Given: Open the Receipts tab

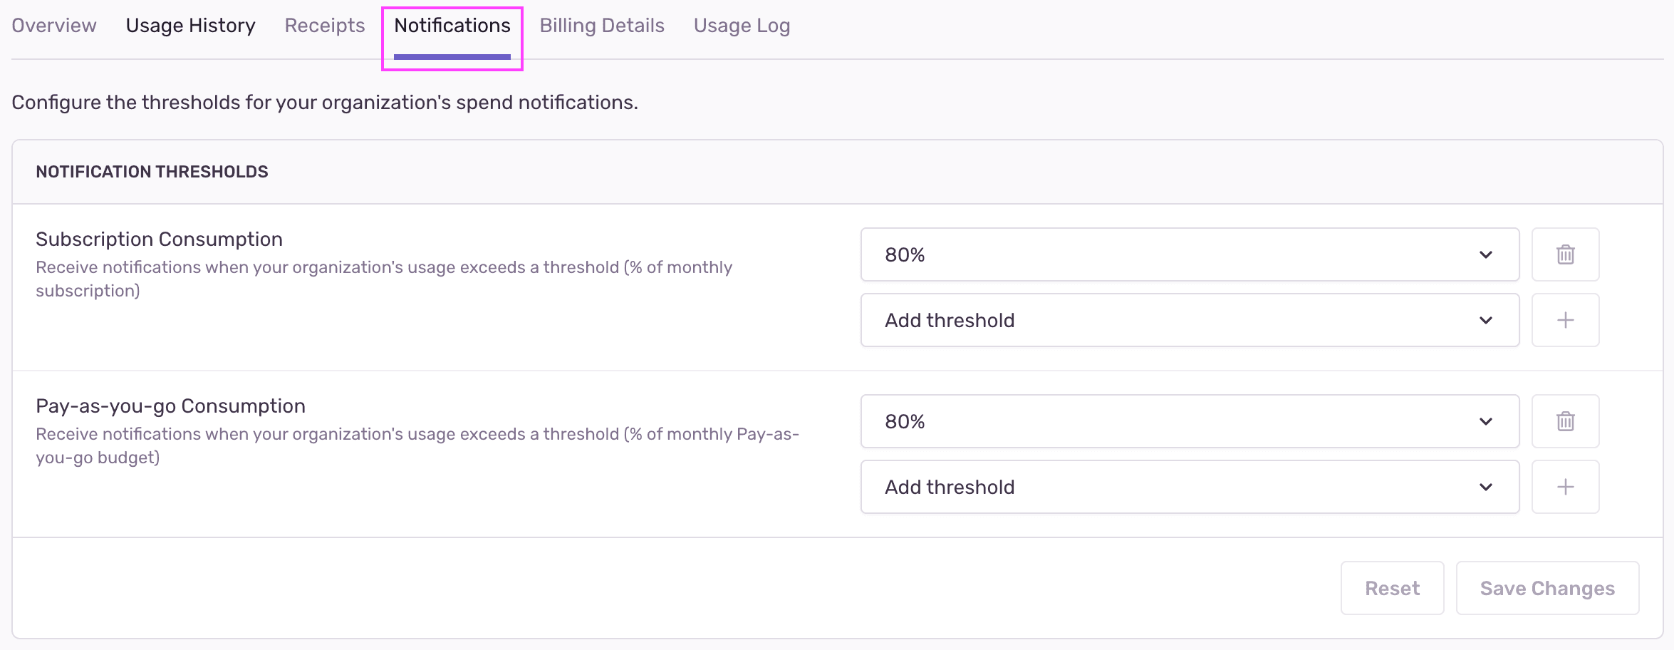Looking at the screenshot, I should point(324,25).
